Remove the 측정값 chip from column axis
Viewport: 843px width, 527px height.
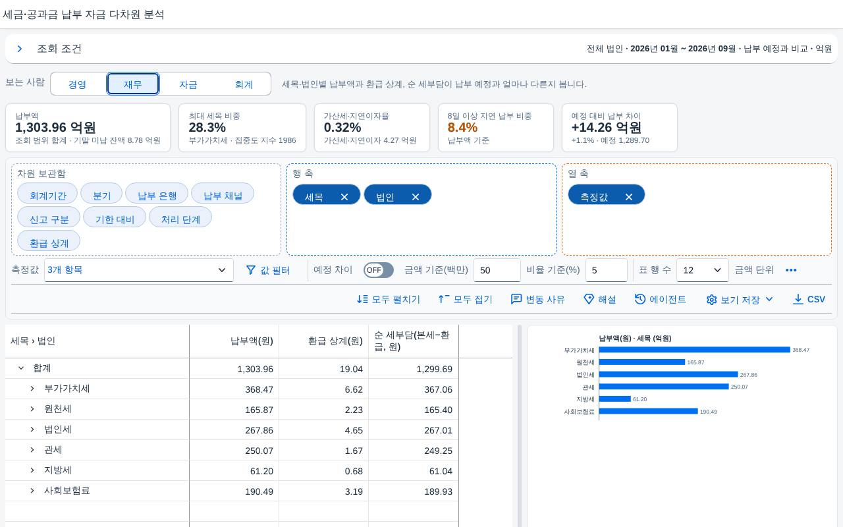(629, 197)
